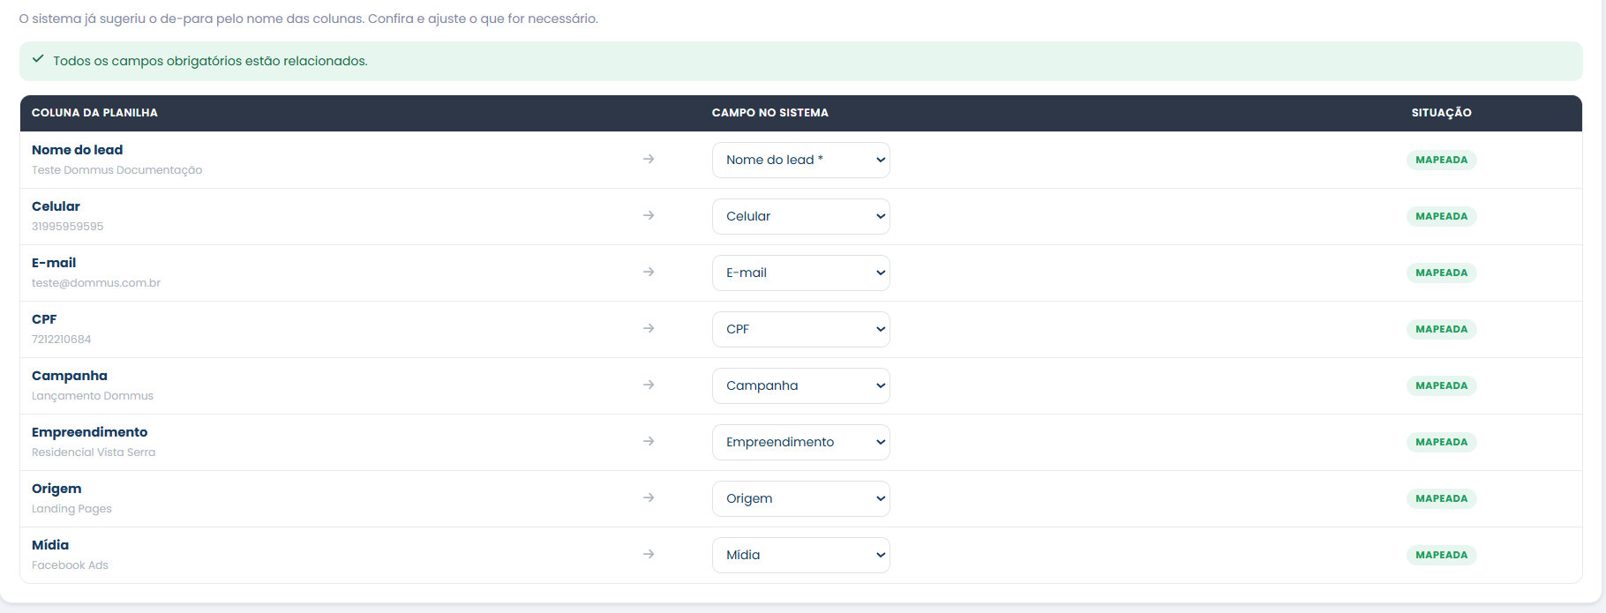
Task: Click the arrow icon in the Empreendimento row
Action: click(x=649, y=441)
